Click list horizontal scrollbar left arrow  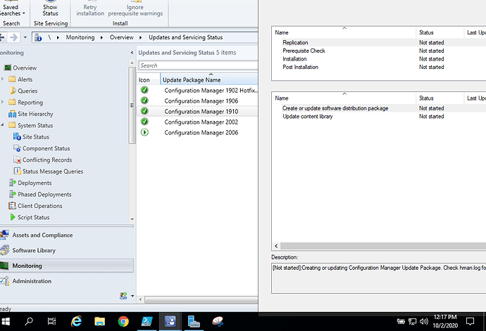coord(140,299)
